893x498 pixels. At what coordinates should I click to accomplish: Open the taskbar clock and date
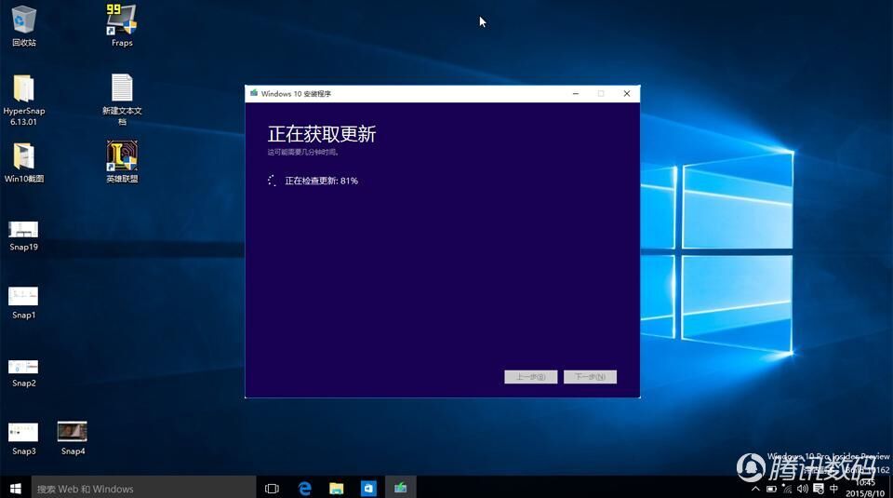(865, 488)
